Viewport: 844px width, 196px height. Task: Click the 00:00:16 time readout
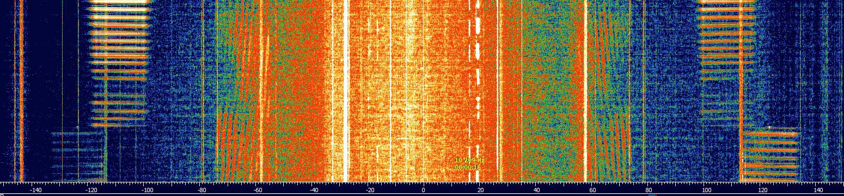[x=468, y=168]
